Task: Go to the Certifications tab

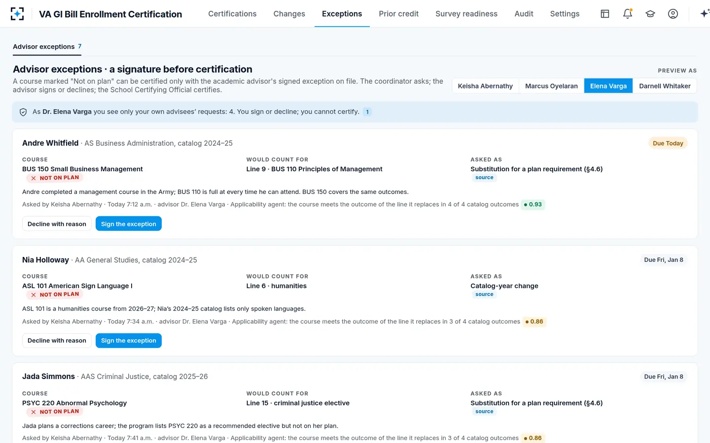Action: (232, 14)
